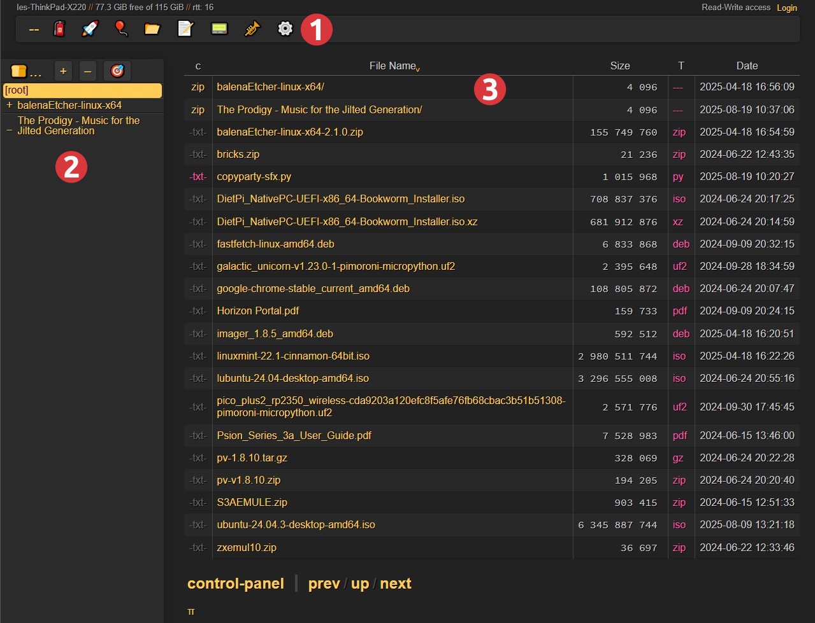Click the Login link
Viewport: 815px width, 623px height.
click(787, 8)
